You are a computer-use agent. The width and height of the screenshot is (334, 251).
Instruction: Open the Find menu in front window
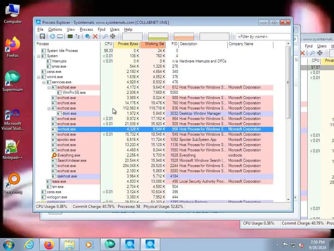click(x=101, y=29)
